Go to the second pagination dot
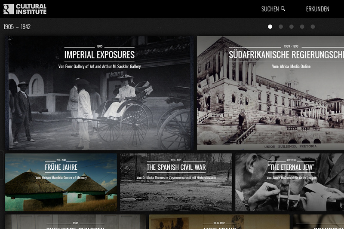This screenshot has height=229, width=344. 281,27
